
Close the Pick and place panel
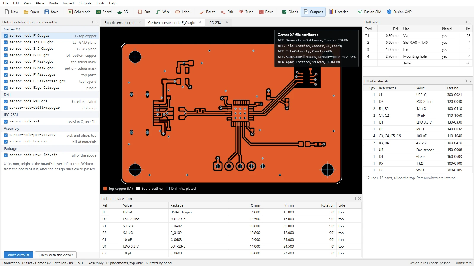pyautogui.click(x=359, y=199)
